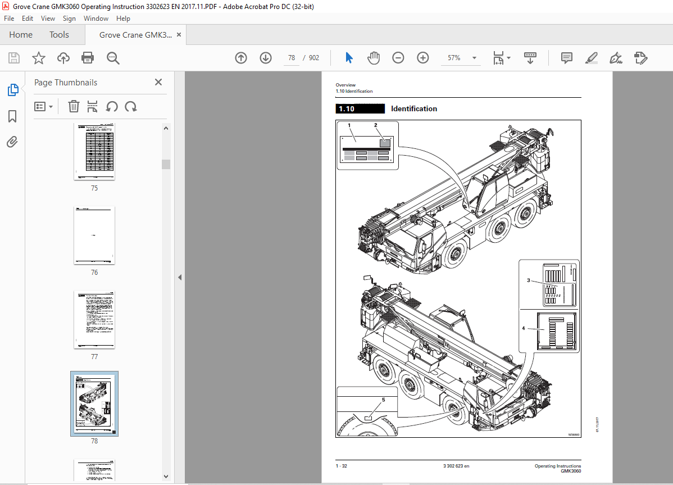Select page 78 thumbnail
Screen dimensions: 673x485
(x=94, y=404)
